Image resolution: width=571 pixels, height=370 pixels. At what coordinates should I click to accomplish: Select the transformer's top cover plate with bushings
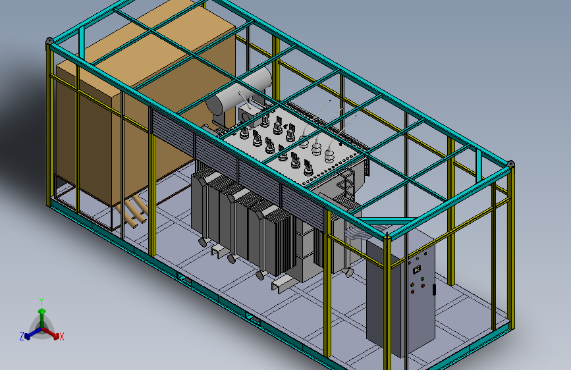pos(295,145)
